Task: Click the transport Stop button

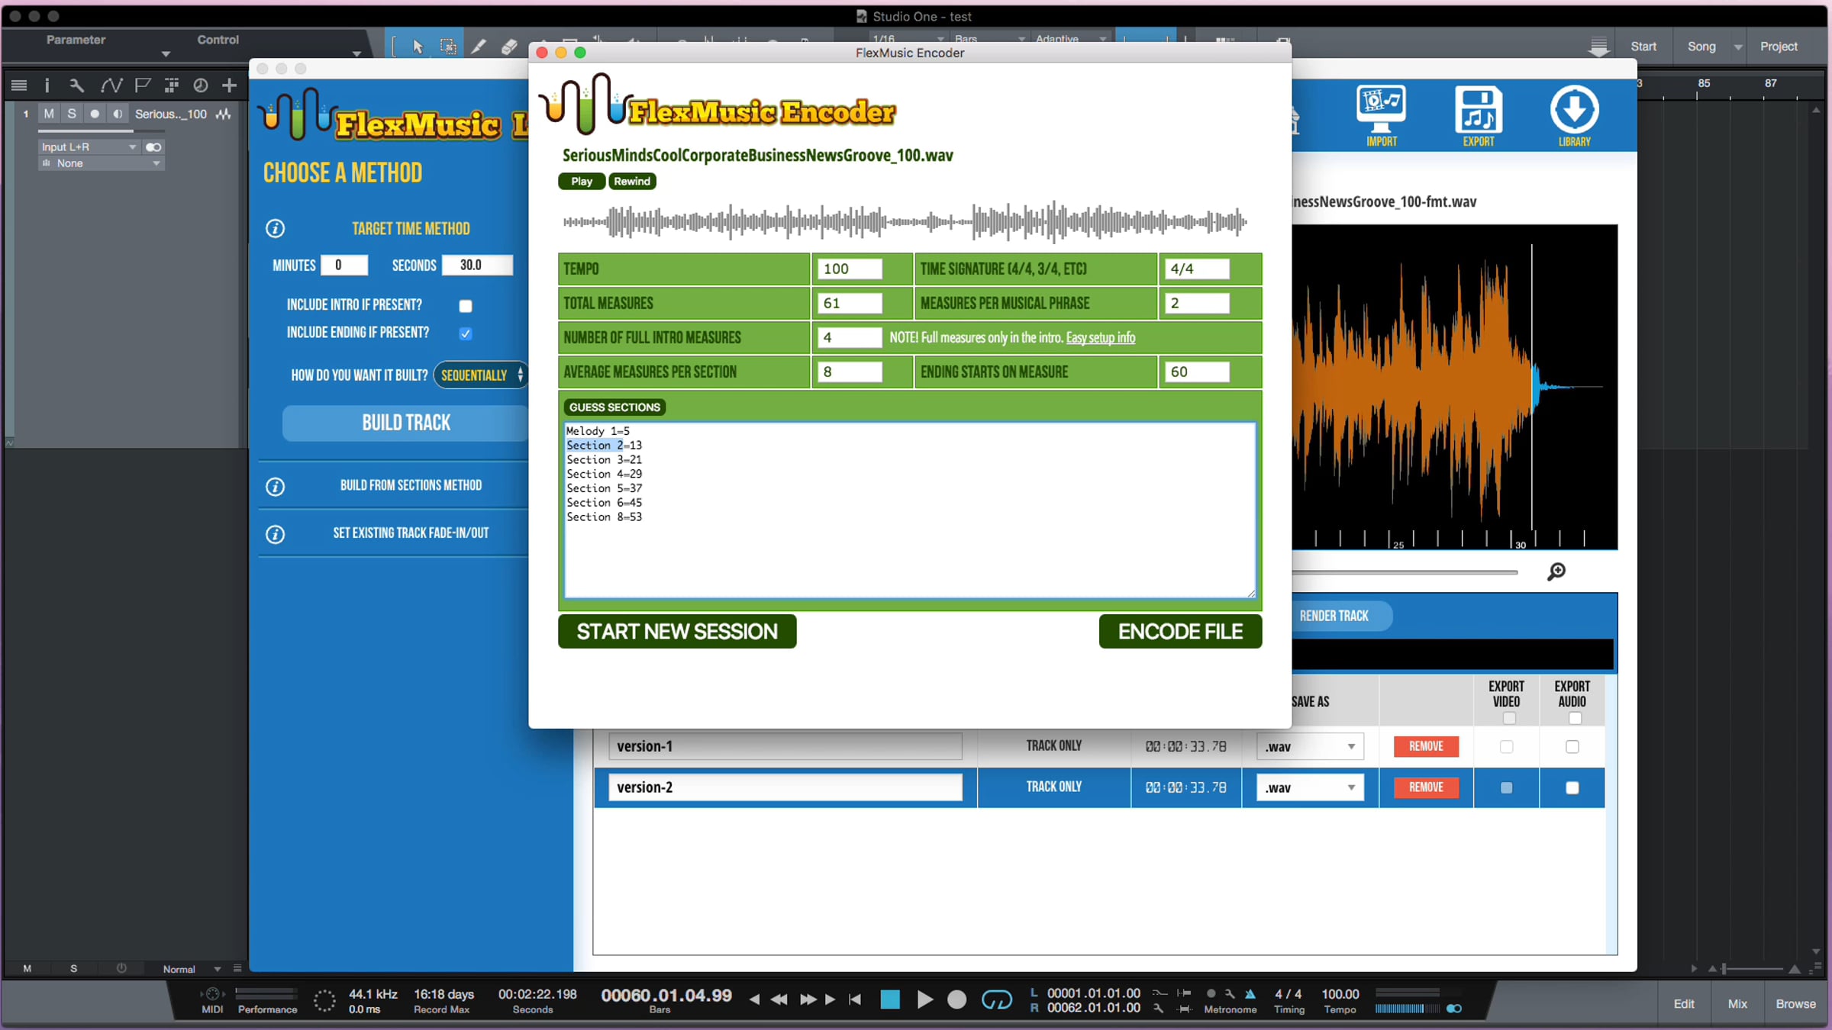Action: click(890, 999)
